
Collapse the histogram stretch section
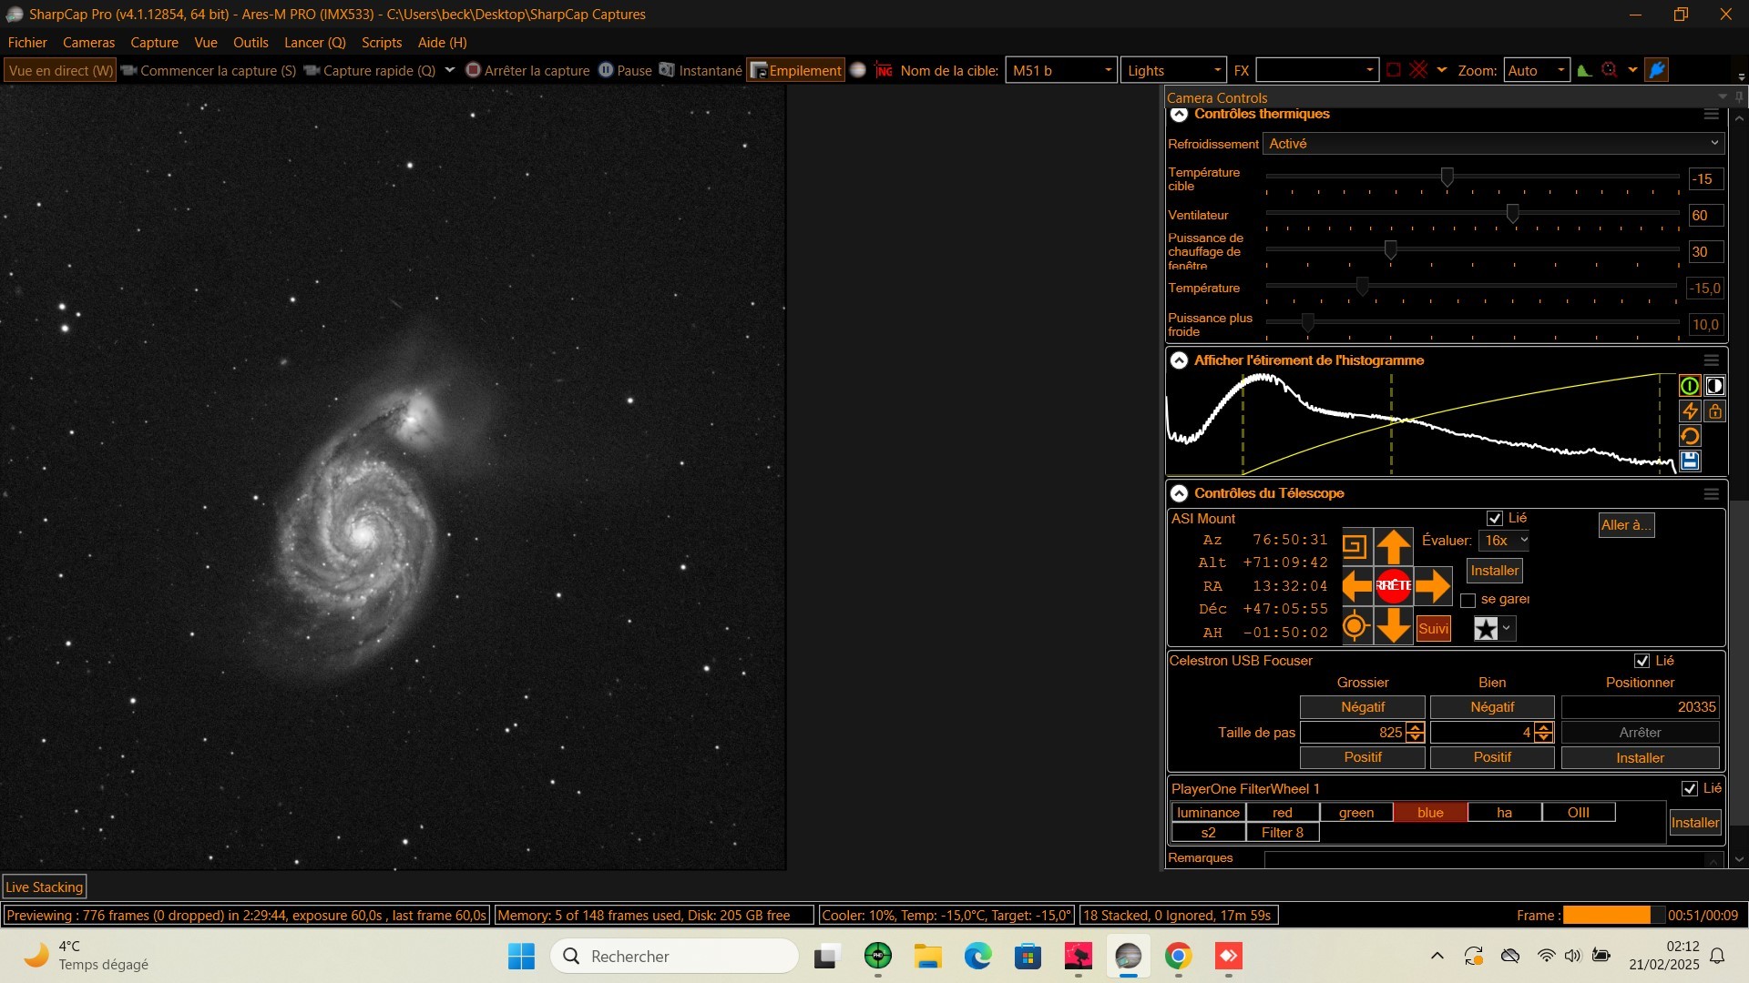(x=1179, y=360)
